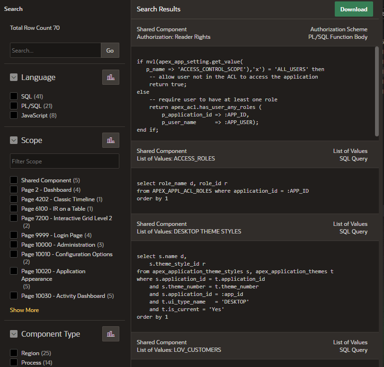Open the Component Type chart icon
Viewport: 384px width, 367px height.
point(111,334)
